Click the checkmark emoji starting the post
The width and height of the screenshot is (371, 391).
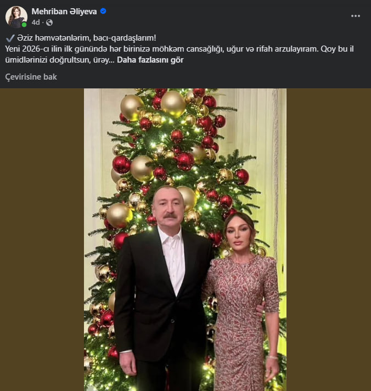10,38
